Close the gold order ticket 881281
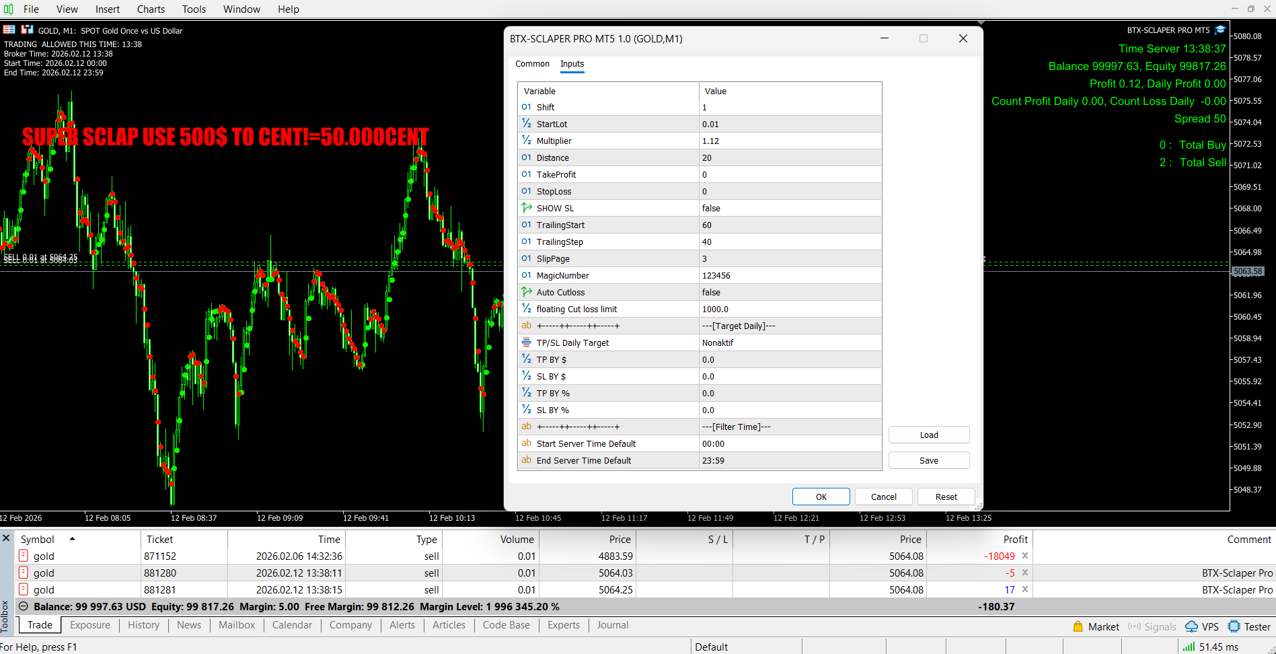 pos(1025,589)
